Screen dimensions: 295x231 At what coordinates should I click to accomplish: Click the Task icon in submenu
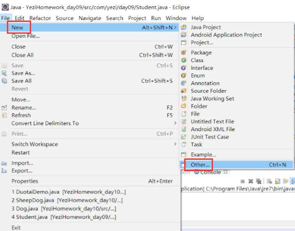click(184, 144)
